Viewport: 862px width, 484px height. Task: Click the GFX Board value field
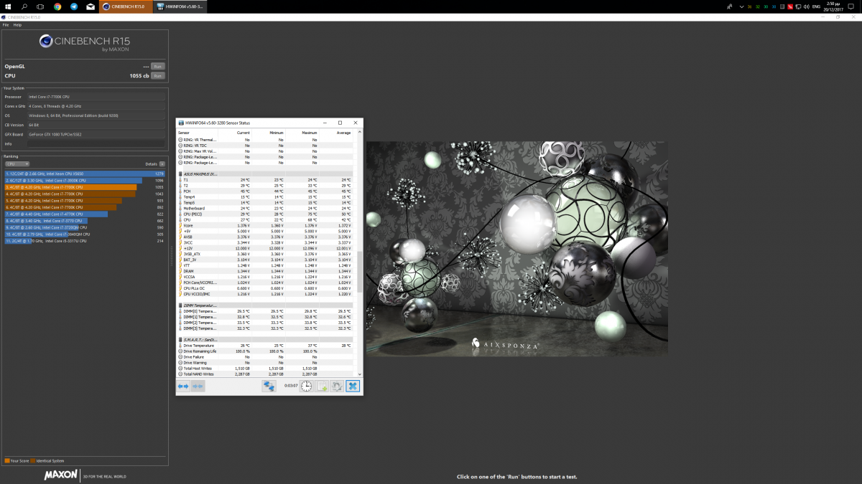[96, 134]
